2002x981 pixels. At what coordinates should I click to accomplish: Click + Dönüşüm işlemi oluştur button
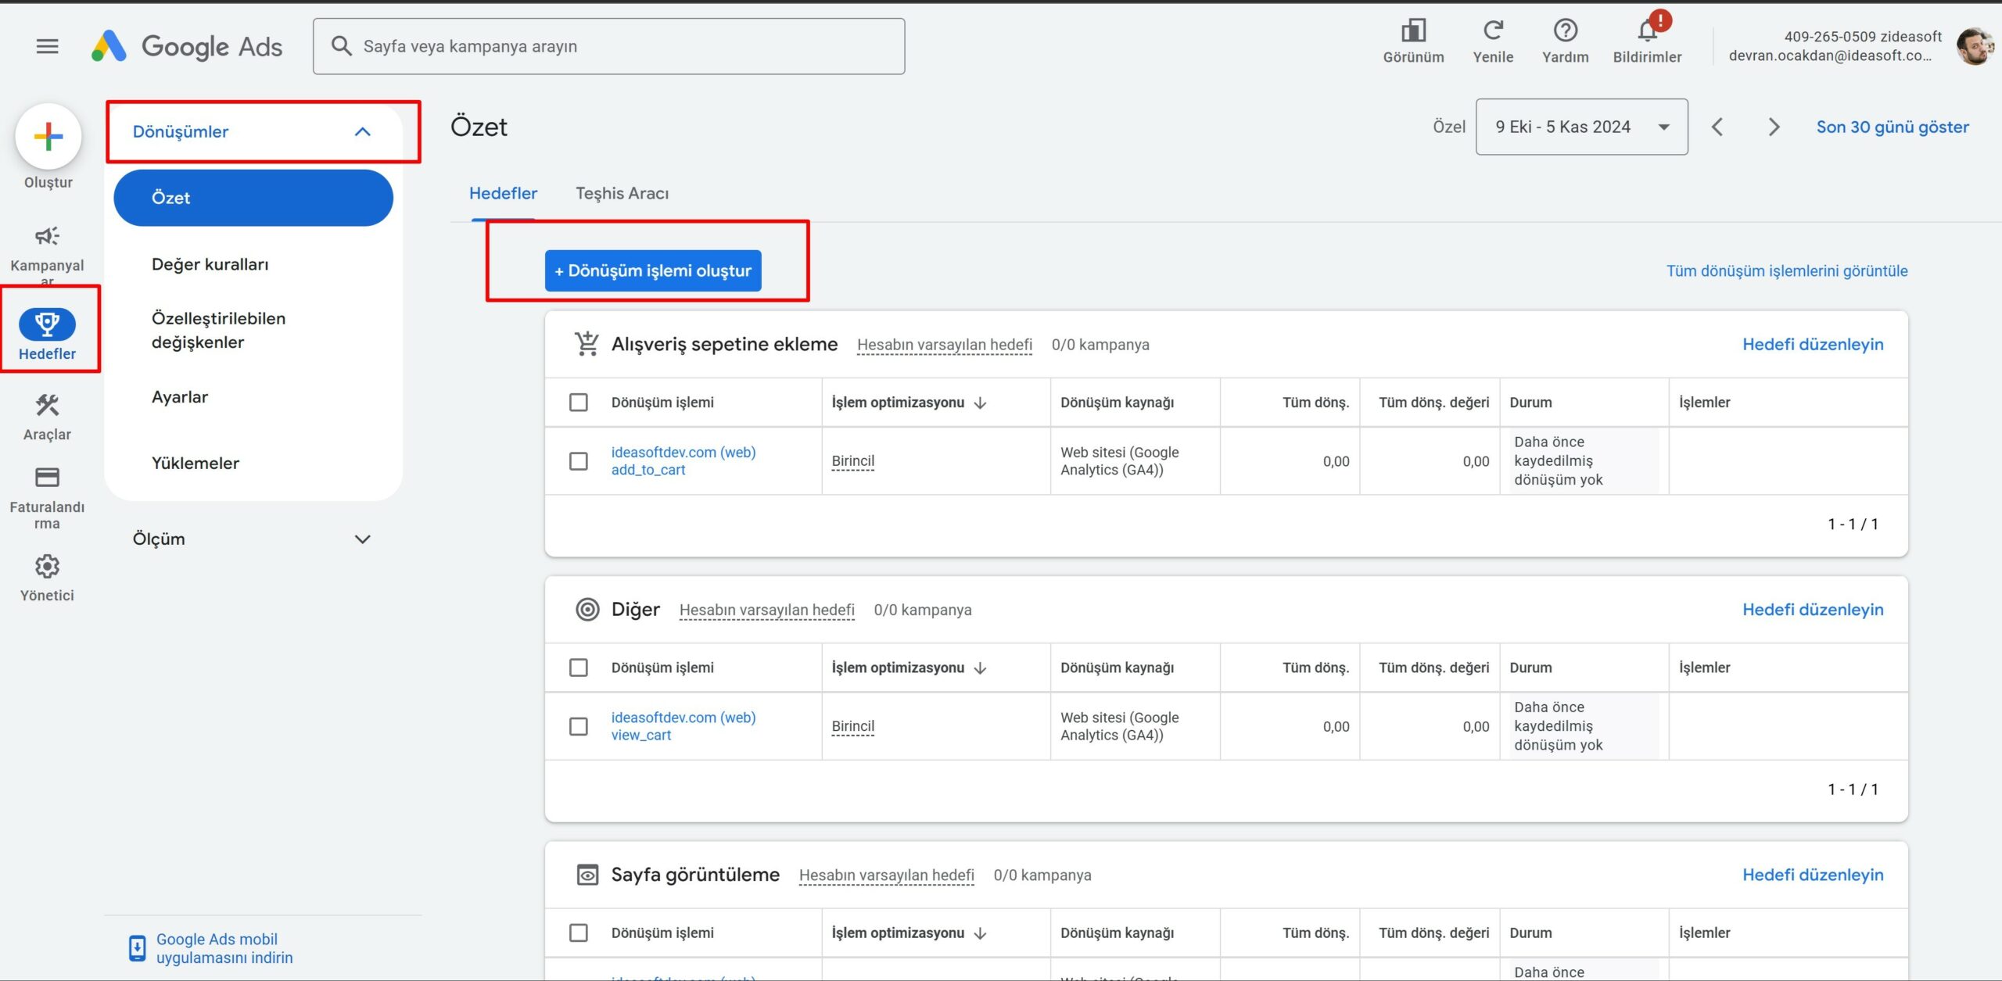pos(653,270)
